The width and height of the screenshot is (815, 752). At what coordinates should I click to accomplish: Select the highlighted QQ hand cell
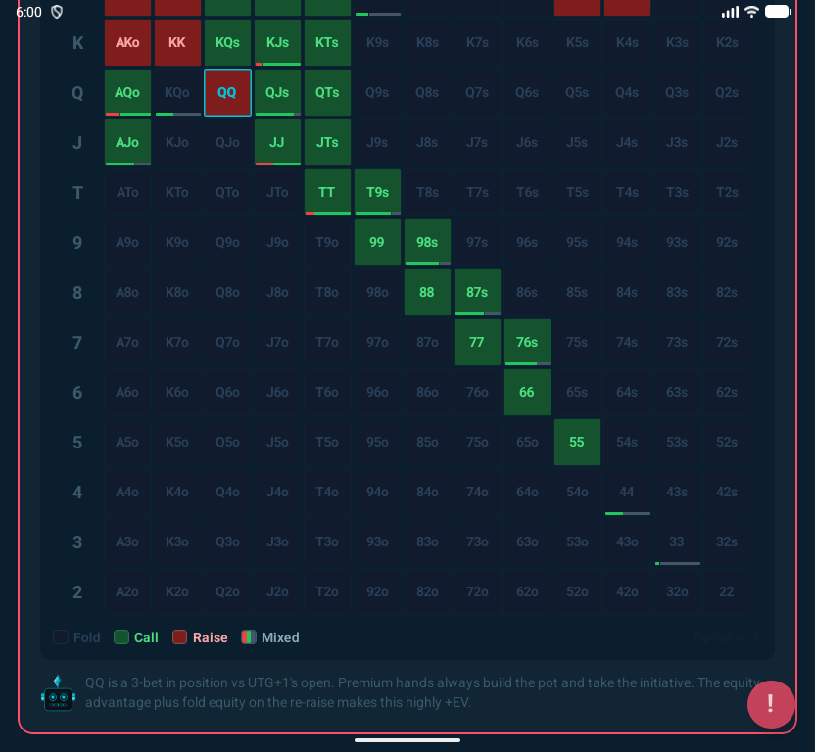click(x=227, y=93)
